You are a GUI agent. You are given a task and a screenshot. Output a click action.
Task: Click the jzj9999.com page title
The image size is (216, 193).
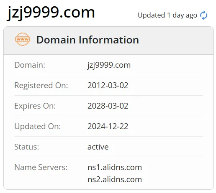click(x=51, y=13)
